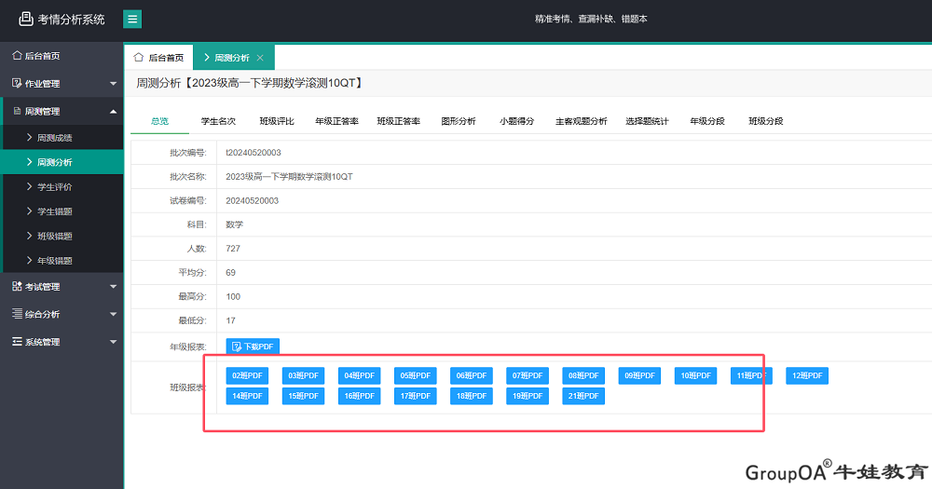This screenshot has height=489, width=932.
Task: Expand the 综合分析 menu arrow
Action: pos(113,314)
